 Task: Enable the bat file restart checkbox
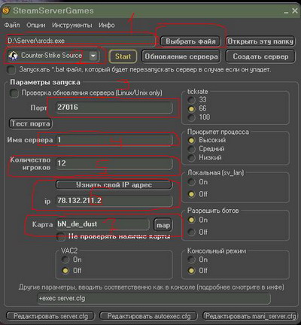(11, 70)
